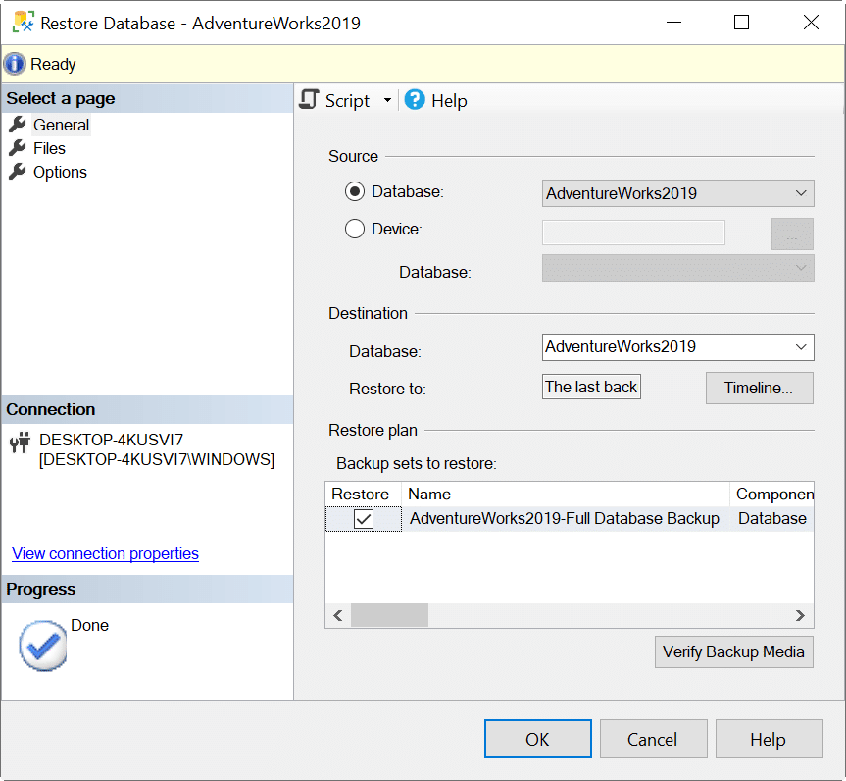Click the Files page wrench icon
Screen dimensions: 846x781
pos(17,148)
